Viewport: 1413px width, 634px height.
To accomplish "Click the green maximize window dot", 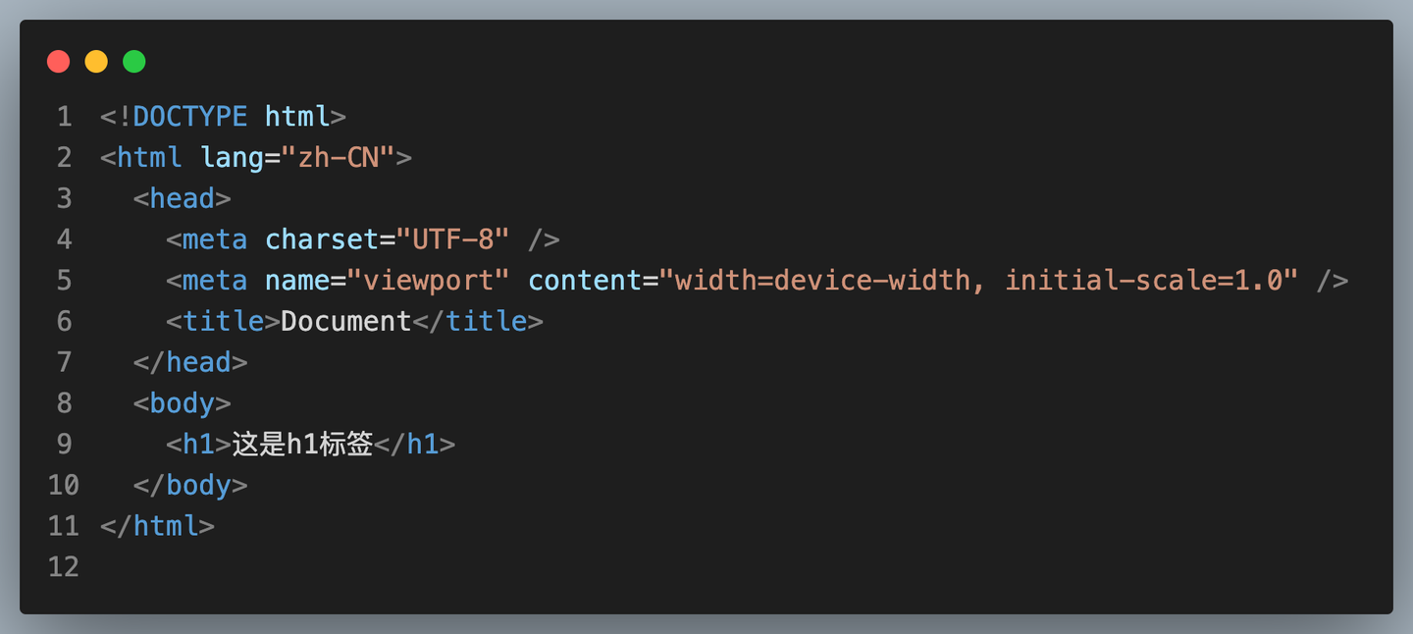I will [x=134, y=62].
